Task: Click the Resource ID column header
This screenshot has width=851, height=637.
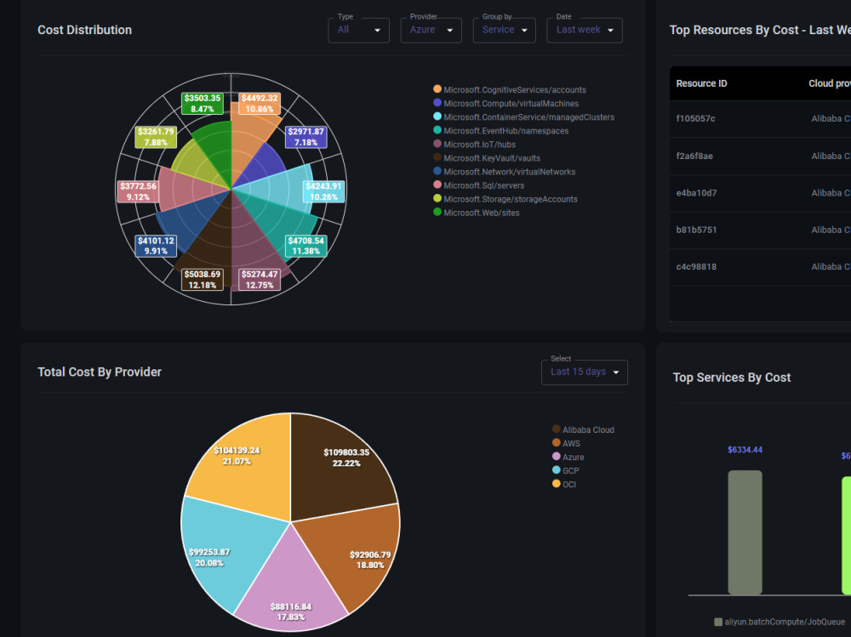Action: point(701,83)
